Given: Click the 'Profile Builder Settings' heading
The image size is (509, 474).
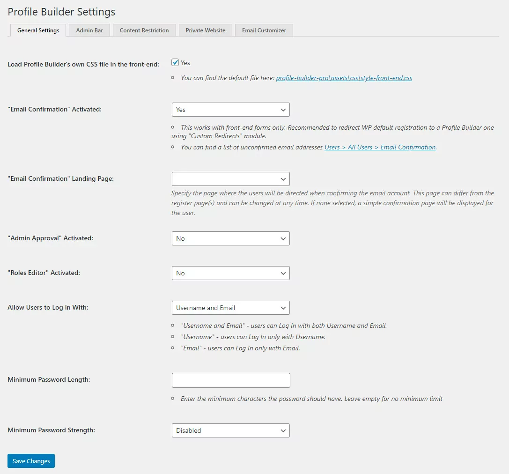Looking at the screenshot, I should [x=61, y=12].
